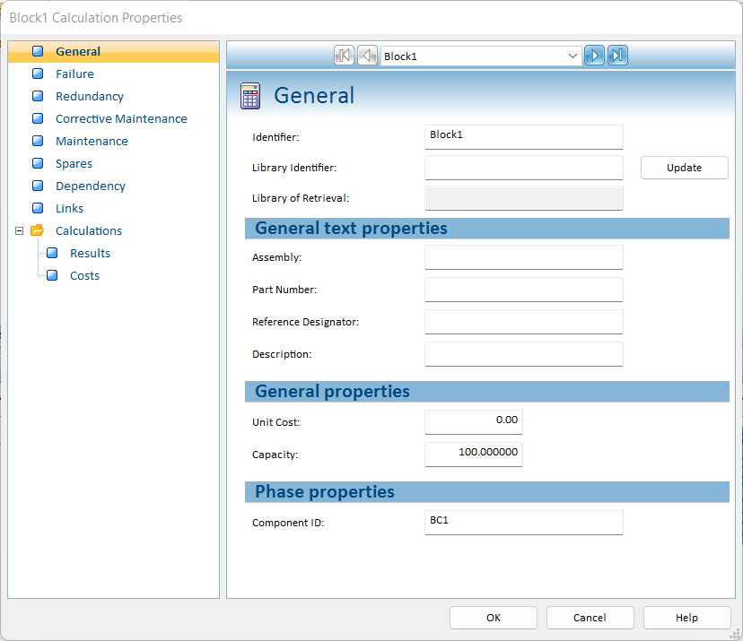
Task: Click the blue icon next to Links
Action: (38, 208)
